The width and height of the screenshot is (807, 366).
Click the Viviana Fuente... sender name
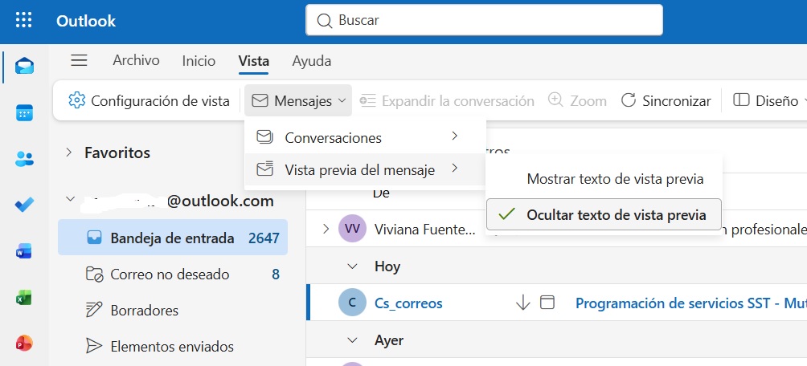click(x=424, y=229)
